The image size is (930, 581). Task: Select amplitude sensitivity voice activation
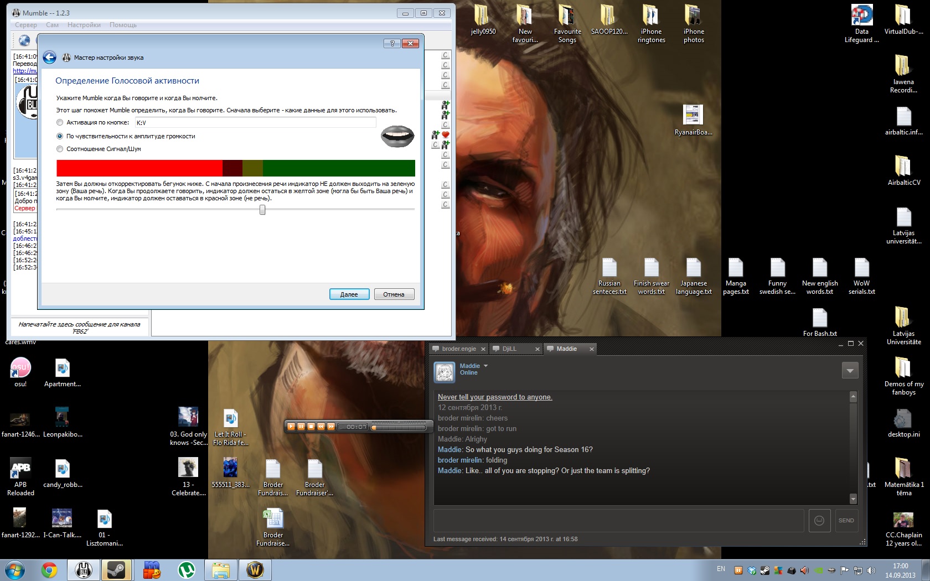60,136
